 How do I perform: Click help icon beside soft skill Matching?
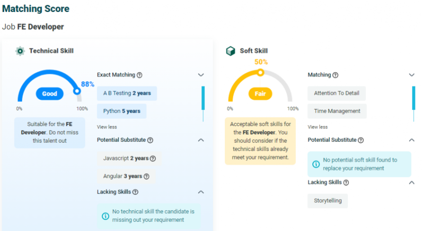[335, 75]
